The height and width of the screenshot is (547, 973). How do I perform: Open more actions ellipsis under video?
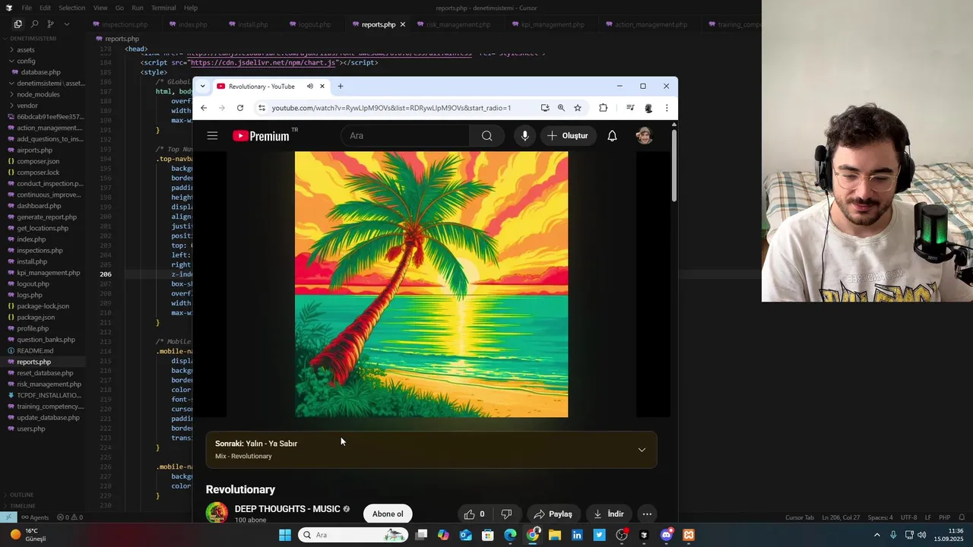pyautogui.click(x=647, y=514)
